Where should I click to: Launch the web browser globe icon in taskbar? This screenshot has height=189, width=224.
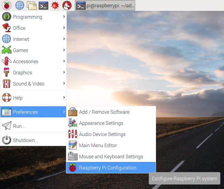tap(20, 5)
